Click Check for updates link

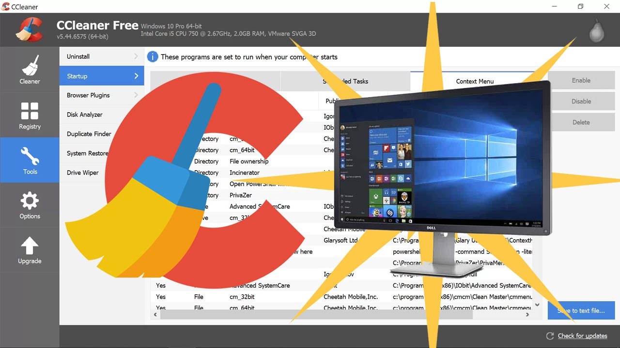tap(582, 336)
